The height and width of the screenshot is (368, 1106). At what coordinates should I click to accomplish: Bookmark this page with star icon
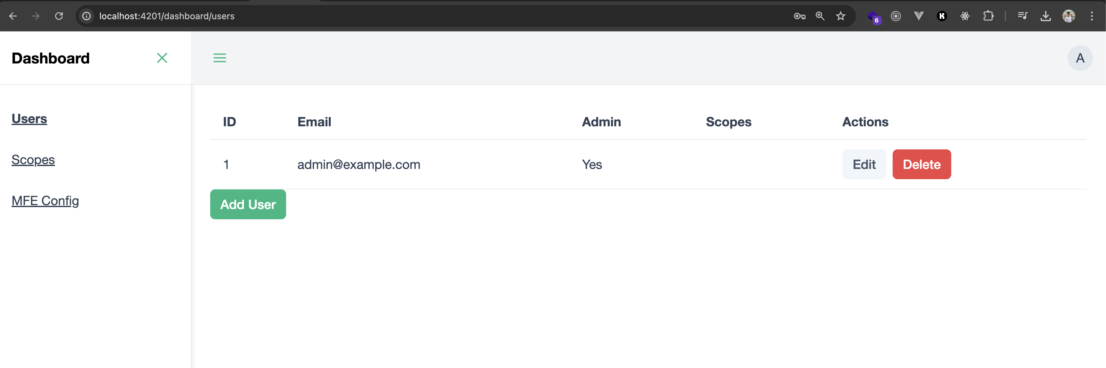point(840,16)
